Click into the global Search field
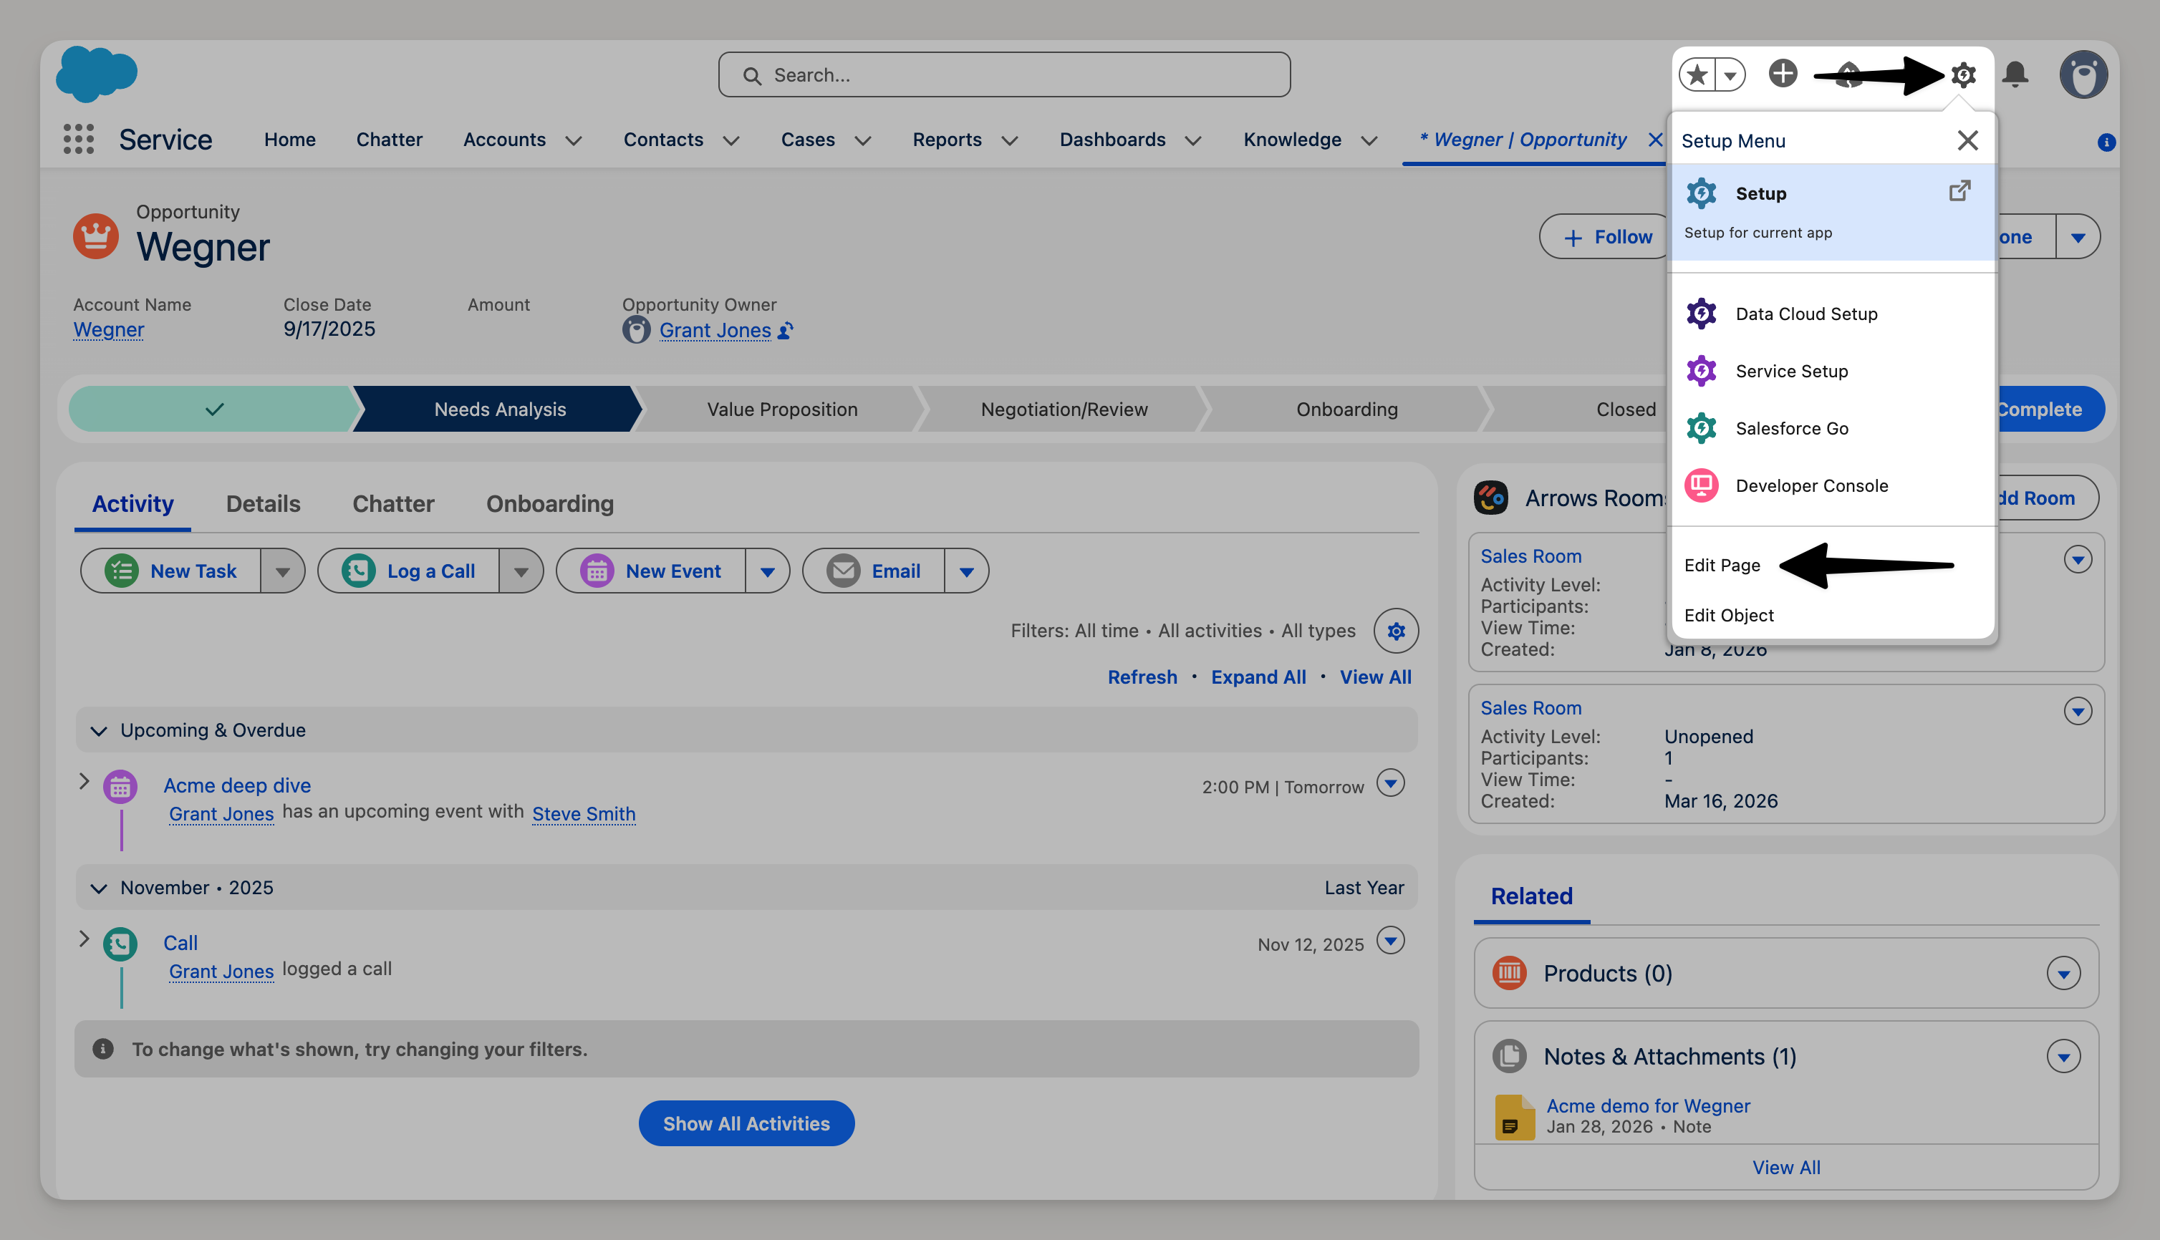This screenshot has width=2160, height=1240. [x=1003, y=75]
